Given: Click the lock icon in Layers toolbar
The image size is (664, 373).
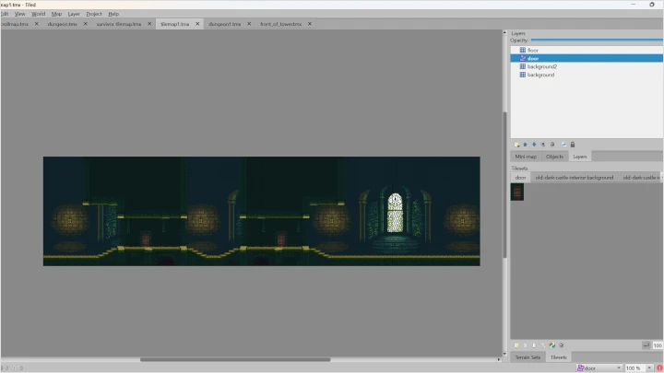Looking at the screenshot, I should [573, 144].
